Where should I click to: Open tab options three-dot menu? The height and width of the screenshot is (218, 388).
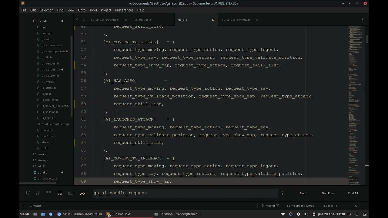(x=363, y=20)
